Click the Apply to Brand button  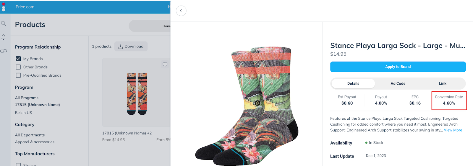pyautogui.click(x=398, y=67)
